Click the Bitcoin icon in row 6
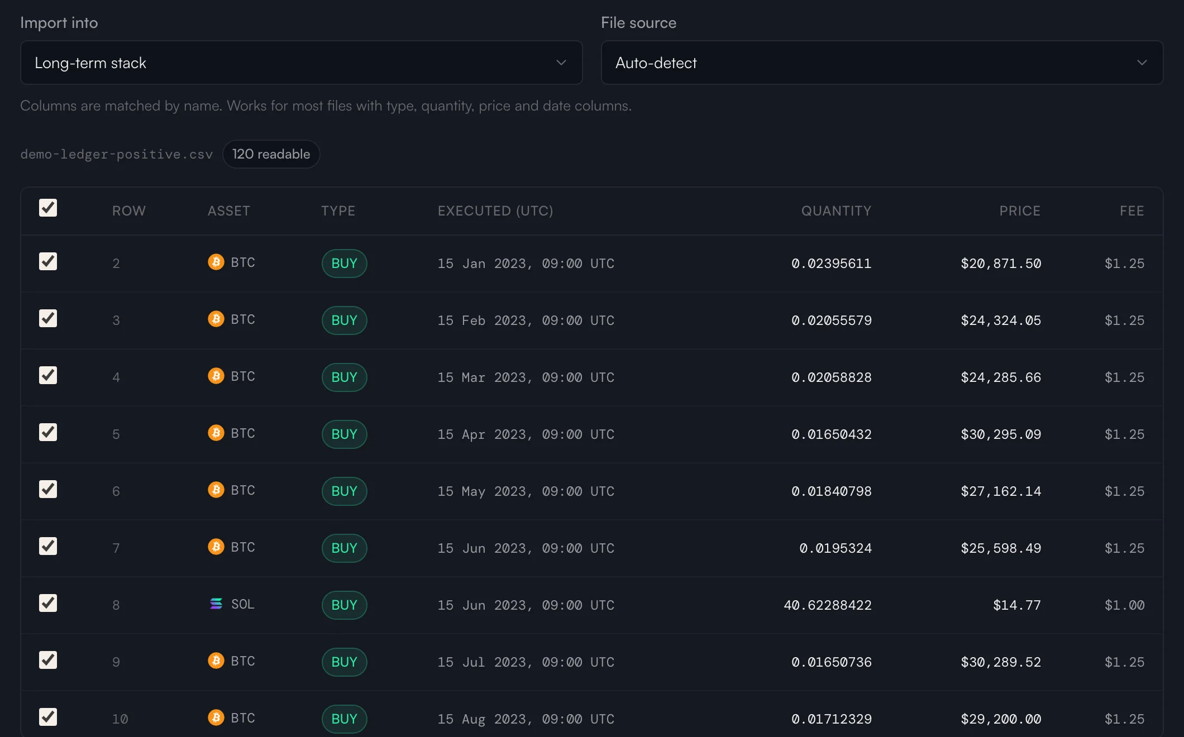 click(216, 490)
